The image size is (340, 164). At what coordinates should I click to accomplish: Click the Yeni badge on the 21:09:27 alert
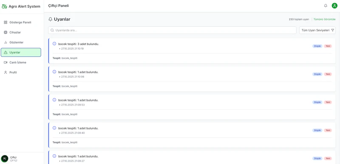(x=328, y=158)
